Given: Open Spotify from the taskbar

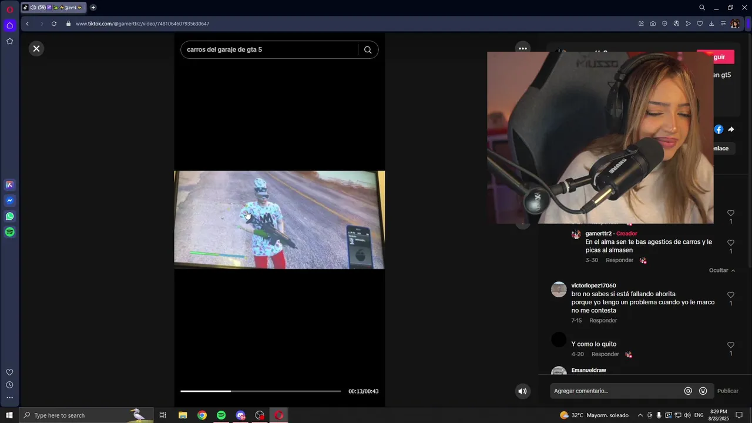Looking at the screenshot, I should point(221,415).
